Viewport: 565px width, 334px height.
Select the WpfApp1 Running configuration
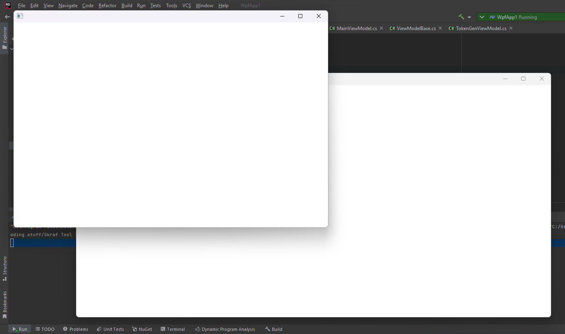[x=517, y=17]
